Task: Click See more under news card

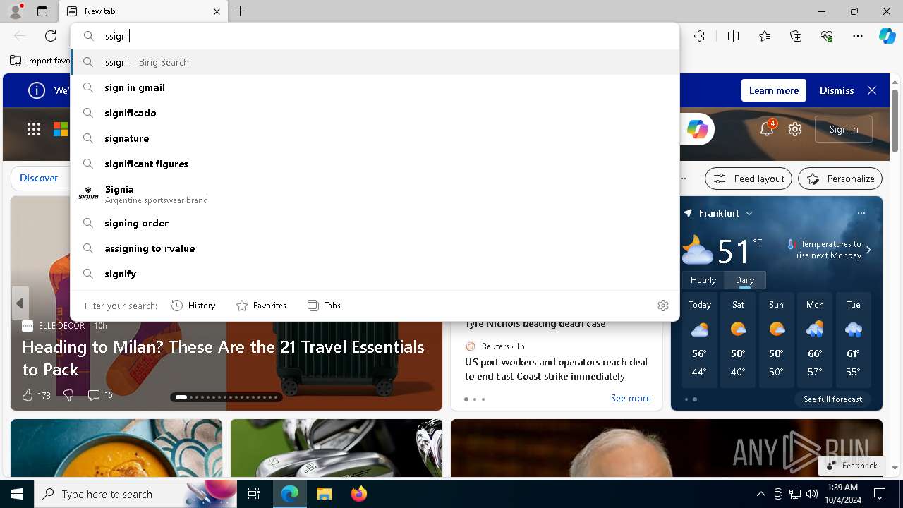Action: click(631, 398)
